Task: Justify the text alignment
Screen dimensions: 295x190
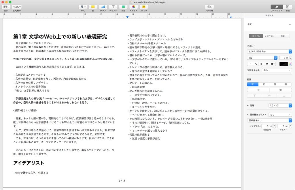Action: coord(286,84)
